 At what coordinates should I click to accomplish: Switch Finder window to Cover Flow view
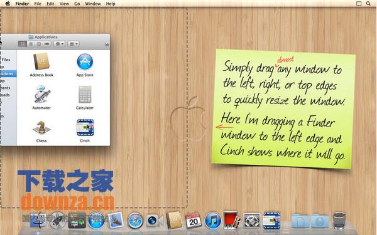47,44
